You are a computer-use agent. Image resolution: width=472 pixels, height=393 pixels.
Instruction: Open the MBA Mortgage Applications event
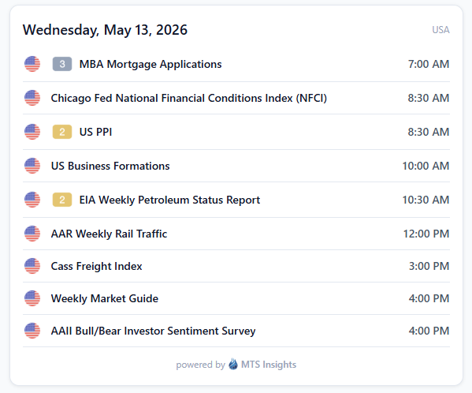point(236,64)
